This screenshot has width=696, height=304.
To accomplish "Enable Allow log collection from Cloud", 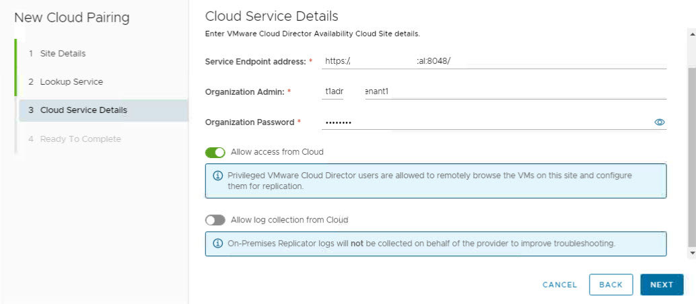I will [x=215, y=220].
